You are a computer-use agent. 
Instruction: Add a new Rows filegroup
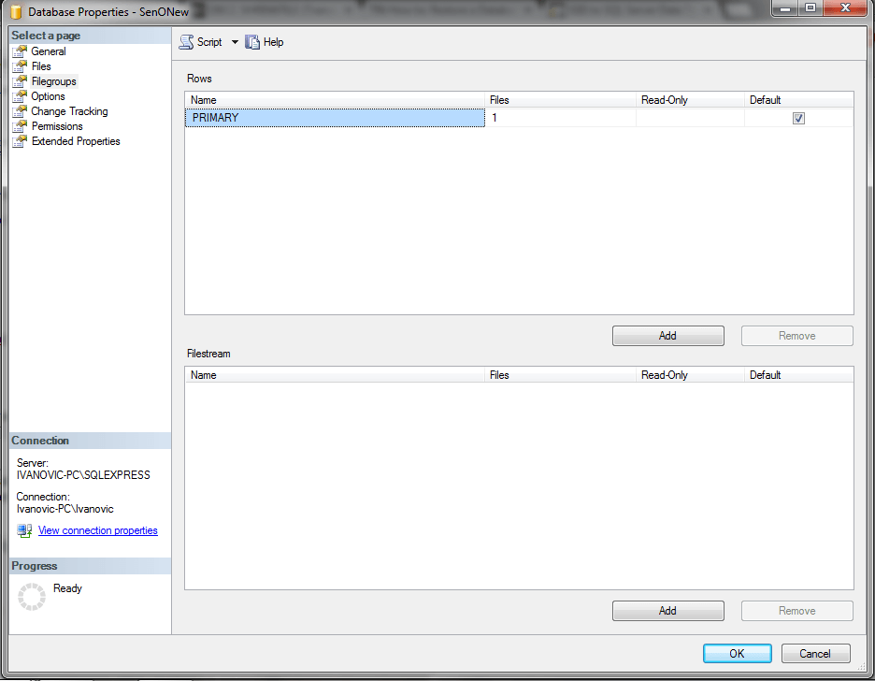(667, 336)
